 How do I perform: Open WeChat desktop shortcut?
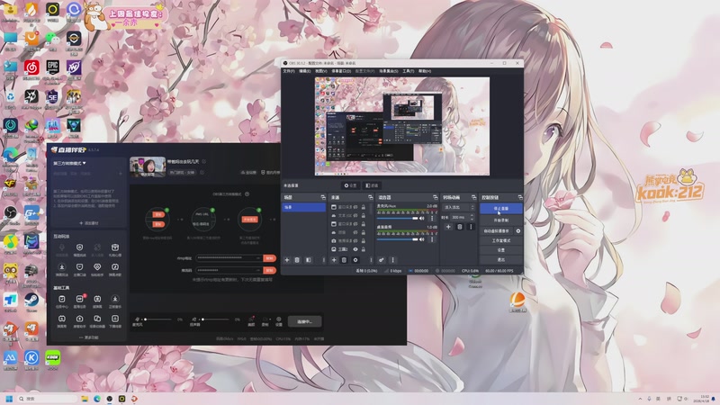coord(53,39)
